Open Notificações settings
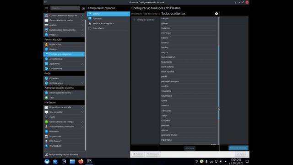The width and height of the screenshot is (293, 165). pyautogui.click(x=64, y=44)
